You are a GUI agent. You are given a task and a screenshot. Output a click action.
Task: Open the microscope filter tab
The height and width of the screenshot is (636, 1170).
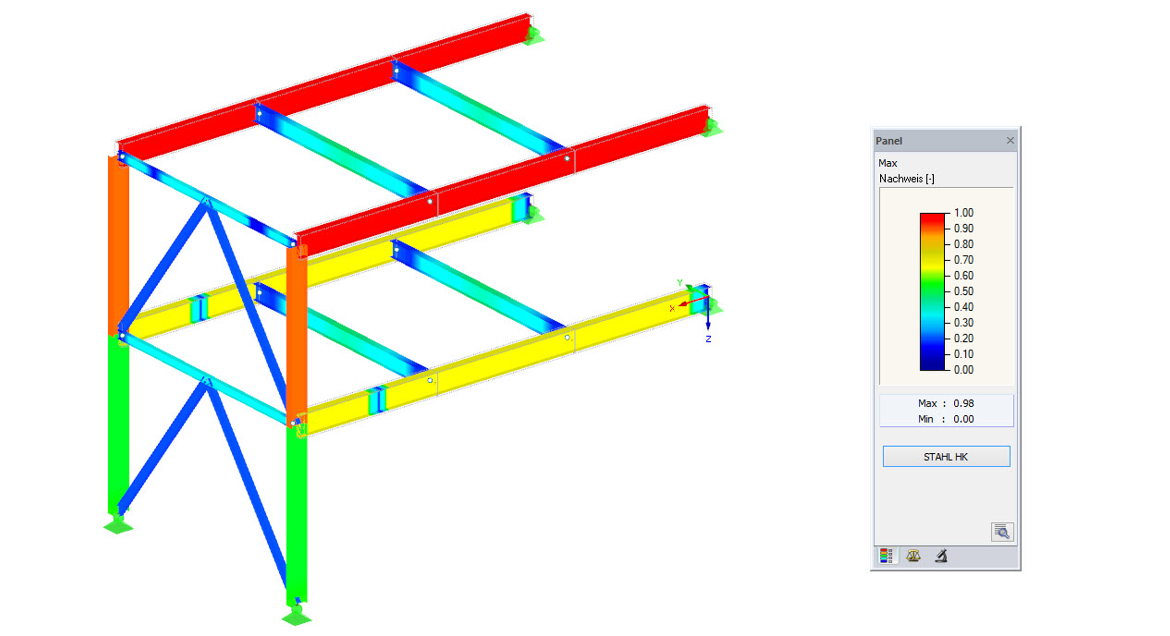click(x=941, y=556)
